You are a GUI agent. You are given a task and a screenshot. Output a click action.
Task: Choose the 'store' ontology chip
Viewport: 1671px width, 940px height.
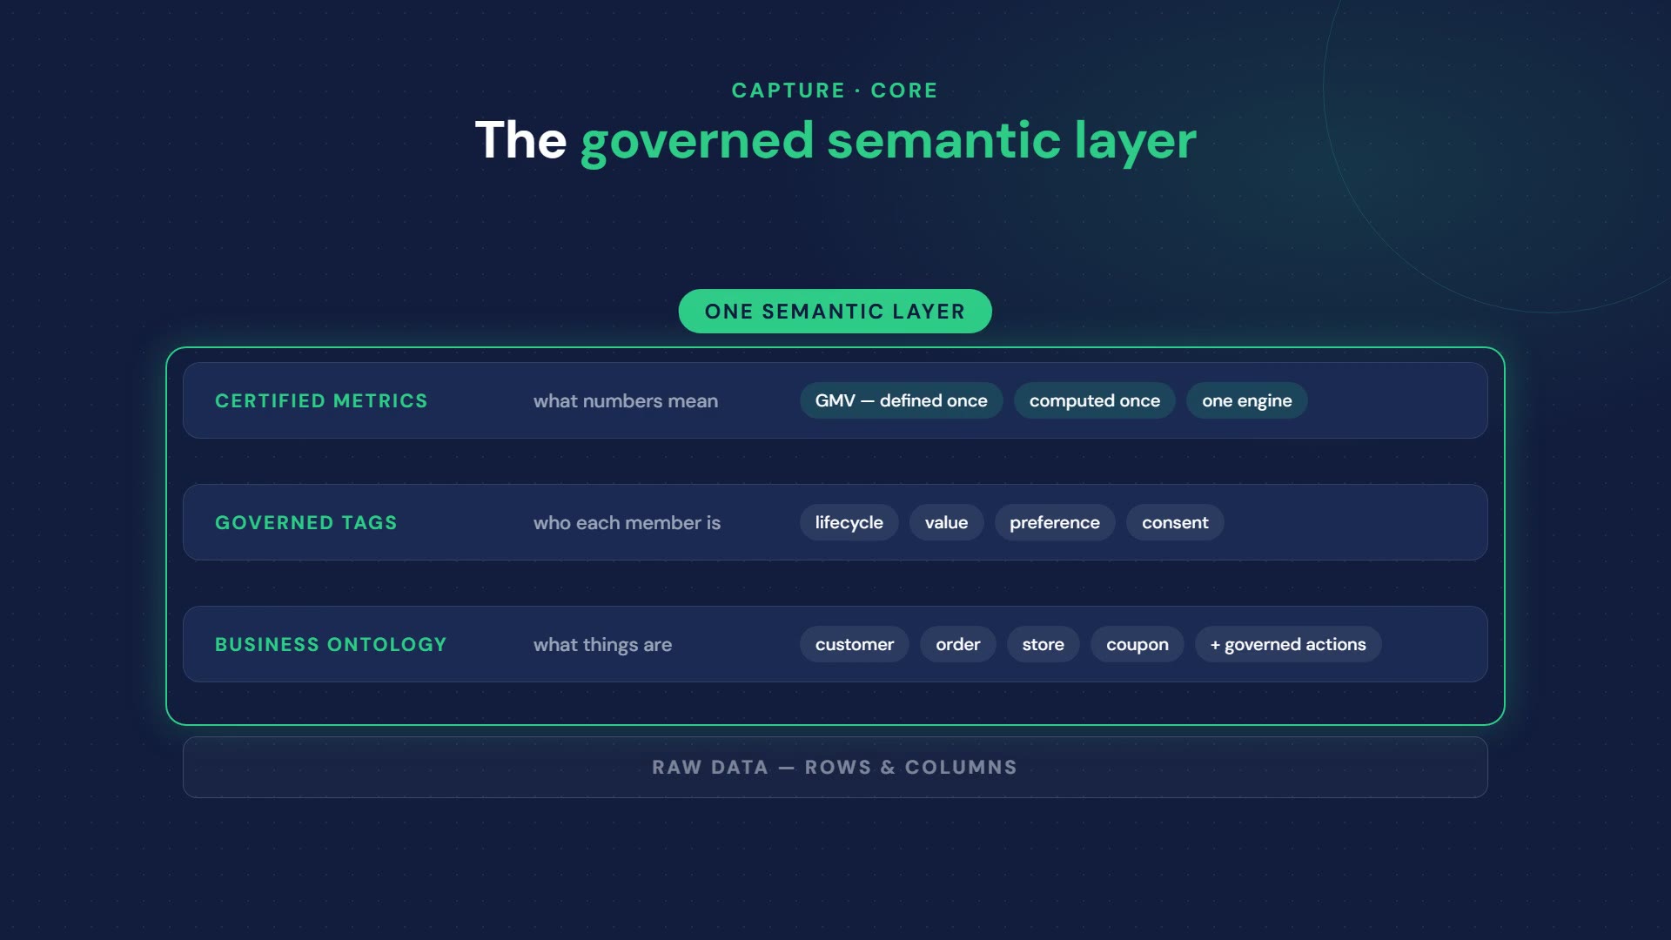[1043, 644]
